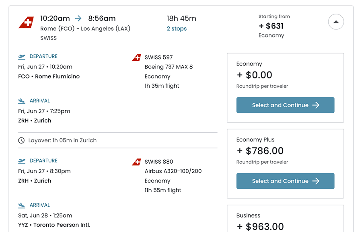Click the Layover: 1h 05m in Zurich text

[x=62, y=140]
